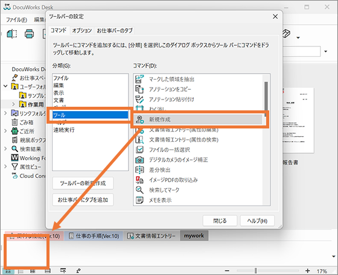338x275 pixels.
Task: Expand the リンクフォルダ tree node
Action: click(5, 113)
